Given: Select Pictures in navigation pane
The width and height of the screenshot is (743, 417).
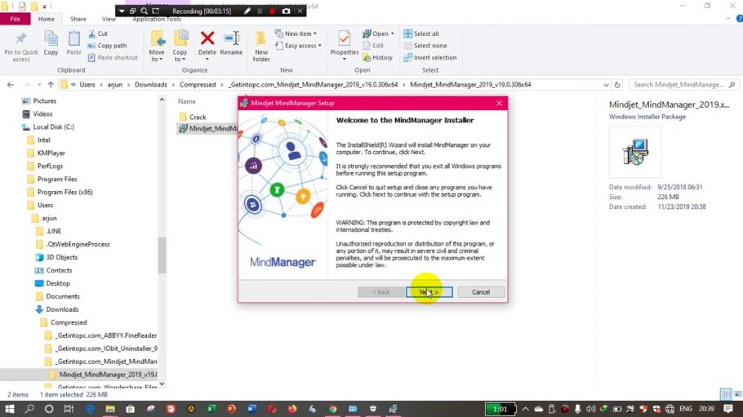Looking at the screenshot, I should point(39,101).
